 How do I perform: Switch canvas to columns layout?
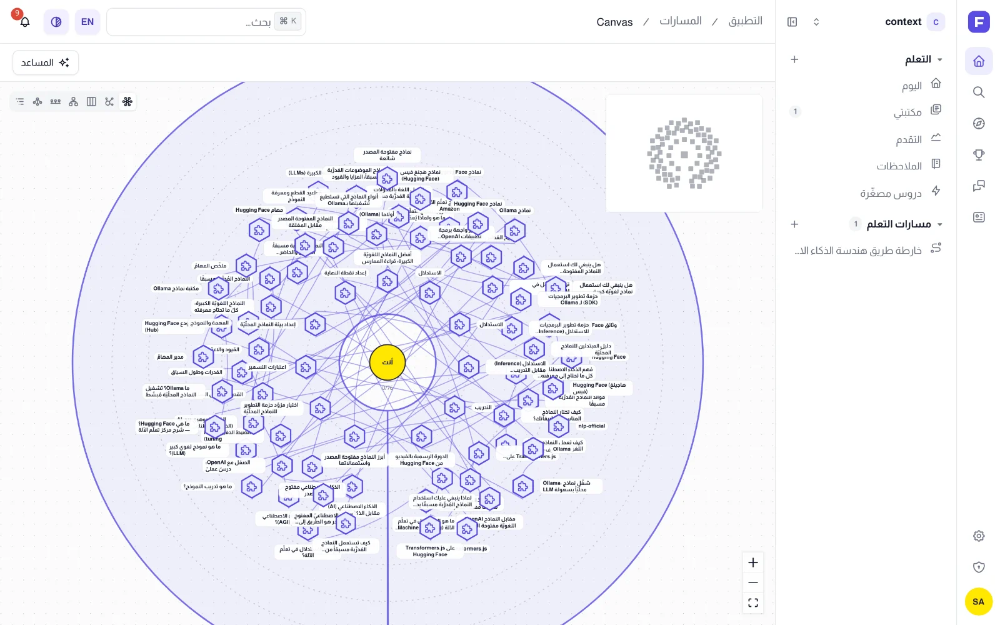[x=91, y=101]
